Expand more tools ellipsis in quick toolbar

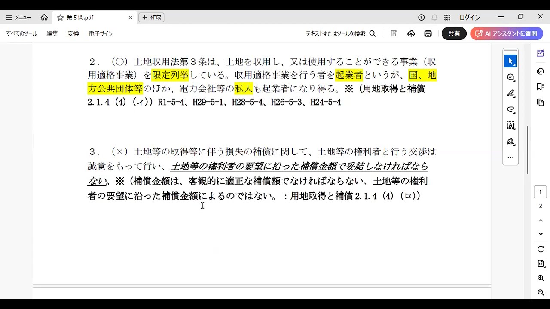(x=510, y=157)
